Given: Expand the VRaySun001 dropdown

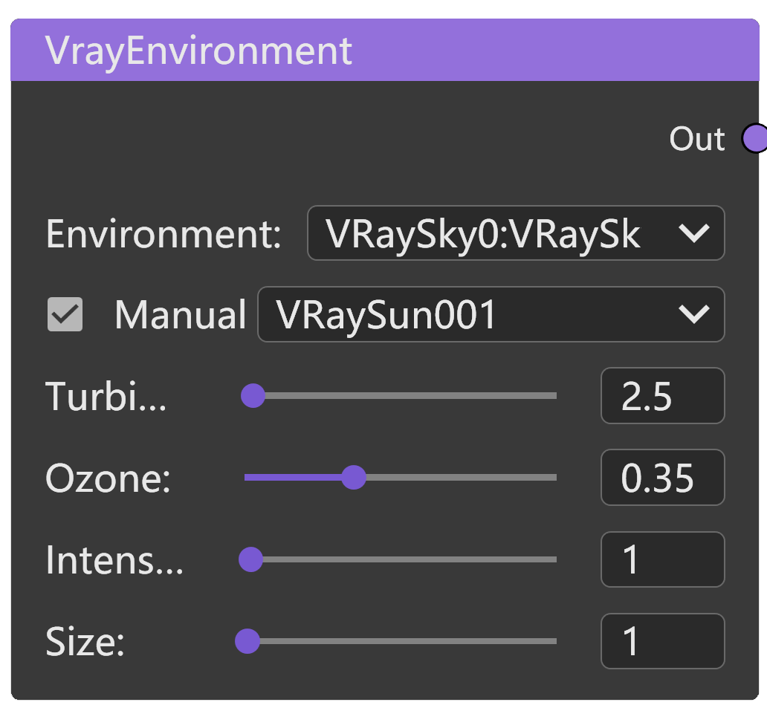Looking at the screenshot, I should click(490, 314).
